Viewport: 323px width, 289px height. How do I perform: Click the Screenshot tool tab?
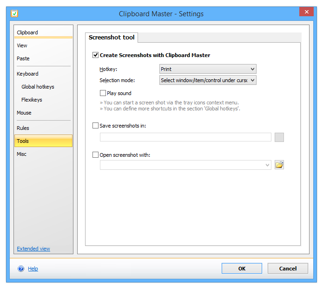pos(112,38)
